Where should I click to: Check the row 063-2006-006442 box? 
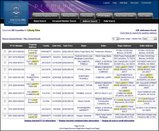point(5,101)
